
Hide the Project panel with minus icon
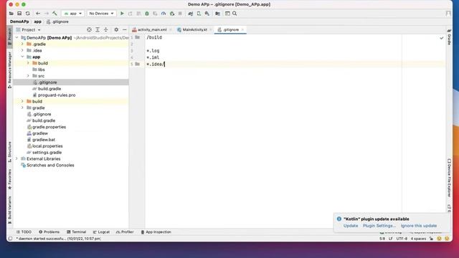point(124,30)
